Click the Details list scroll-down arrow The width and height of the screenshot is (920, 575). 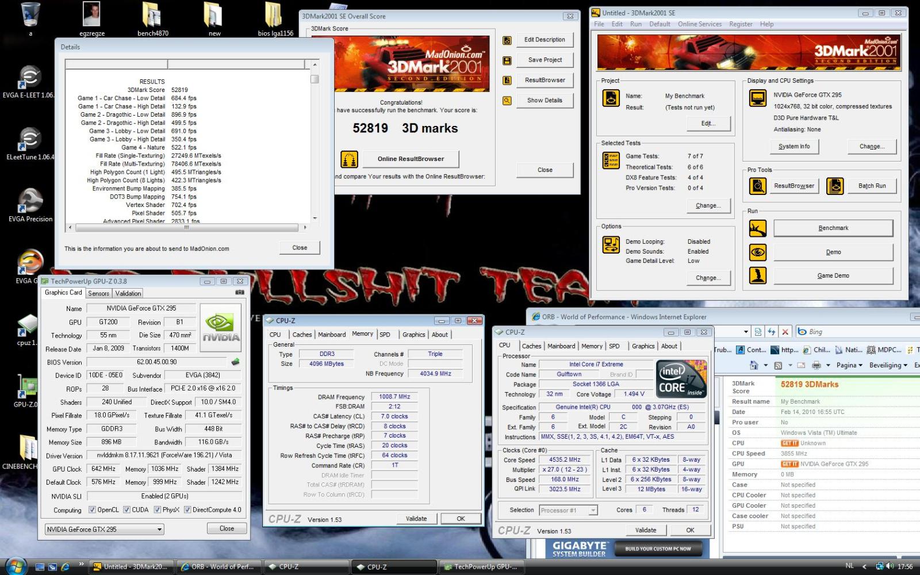(x=315, y=218)
